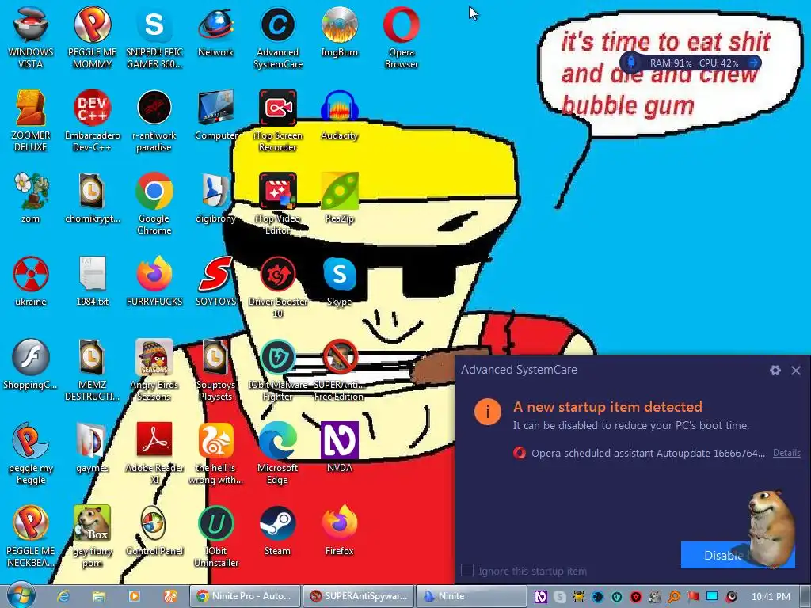
Task: Launch IObit Uninstaller
Action: pos(215,537)
